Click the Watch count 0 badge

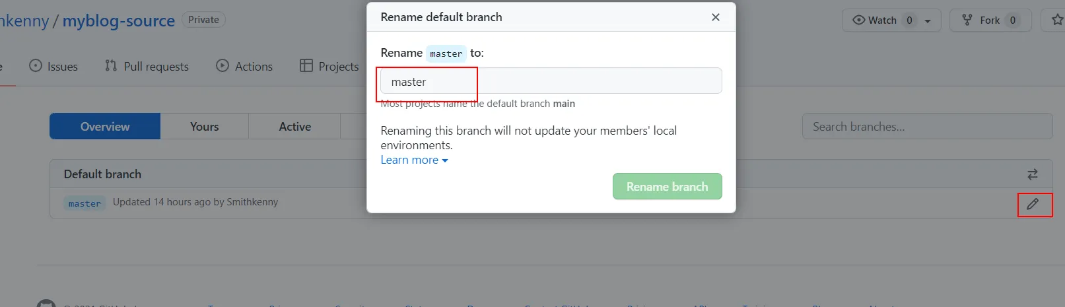point(909,20)
